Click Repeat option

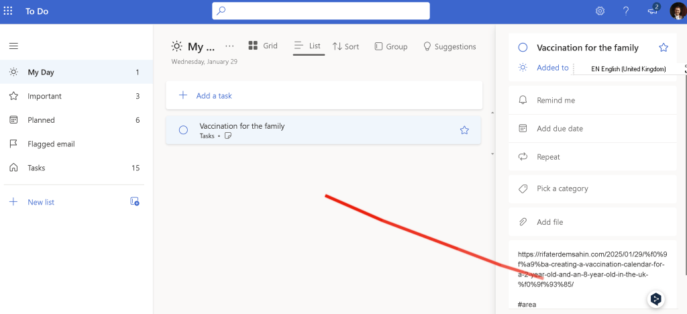(592, 157)
